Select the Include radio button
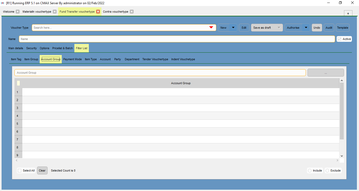359x191 pixels. (310, 170)
